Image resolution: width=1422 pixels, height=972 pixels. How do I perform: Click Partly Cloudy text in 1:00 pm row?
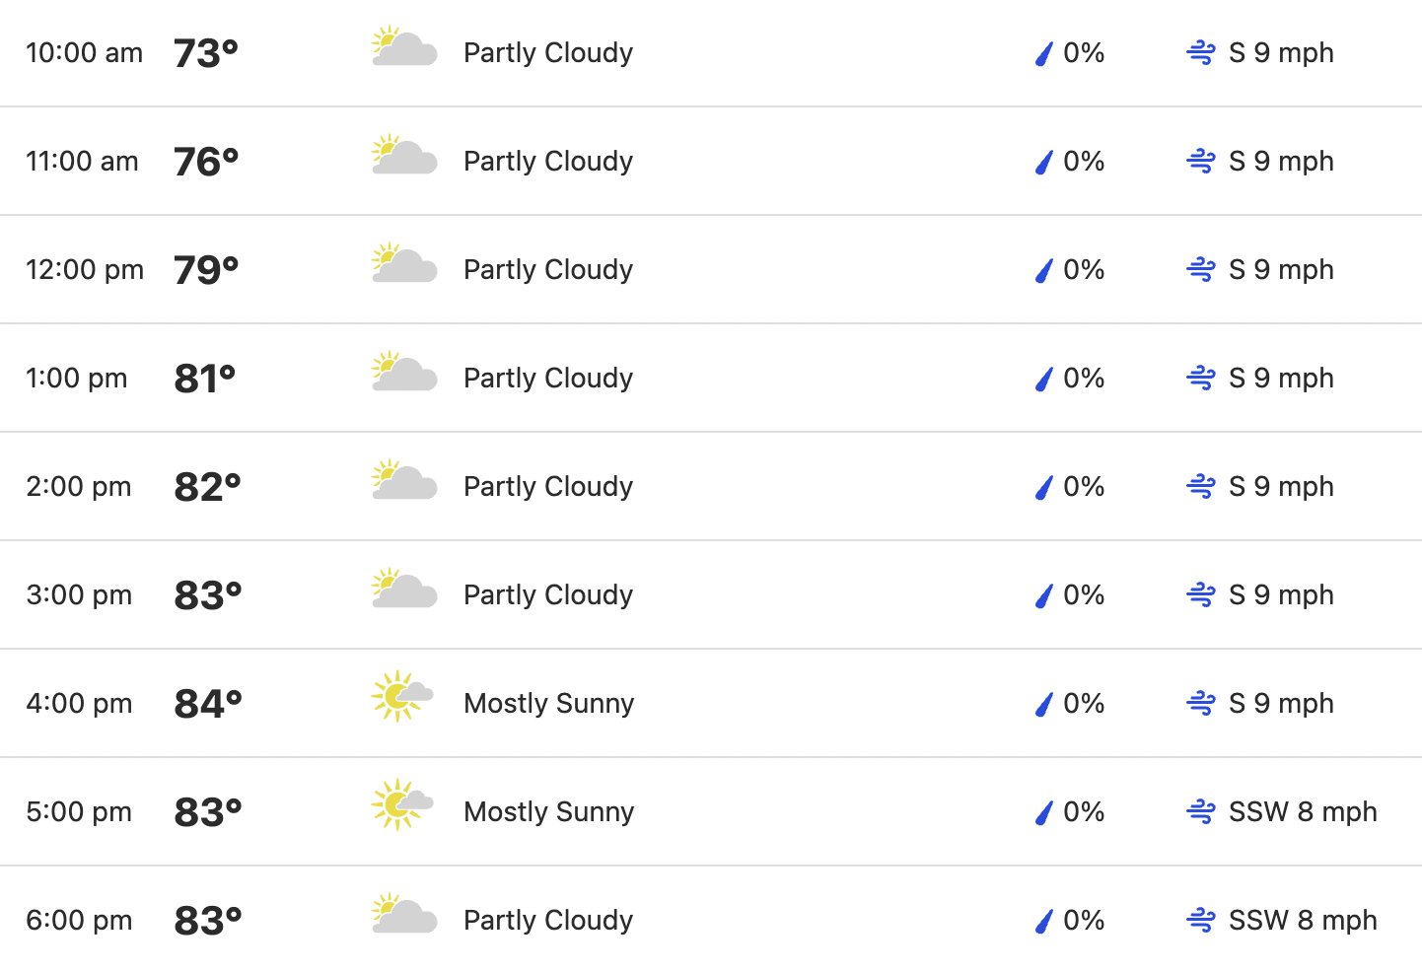(548, 379)
